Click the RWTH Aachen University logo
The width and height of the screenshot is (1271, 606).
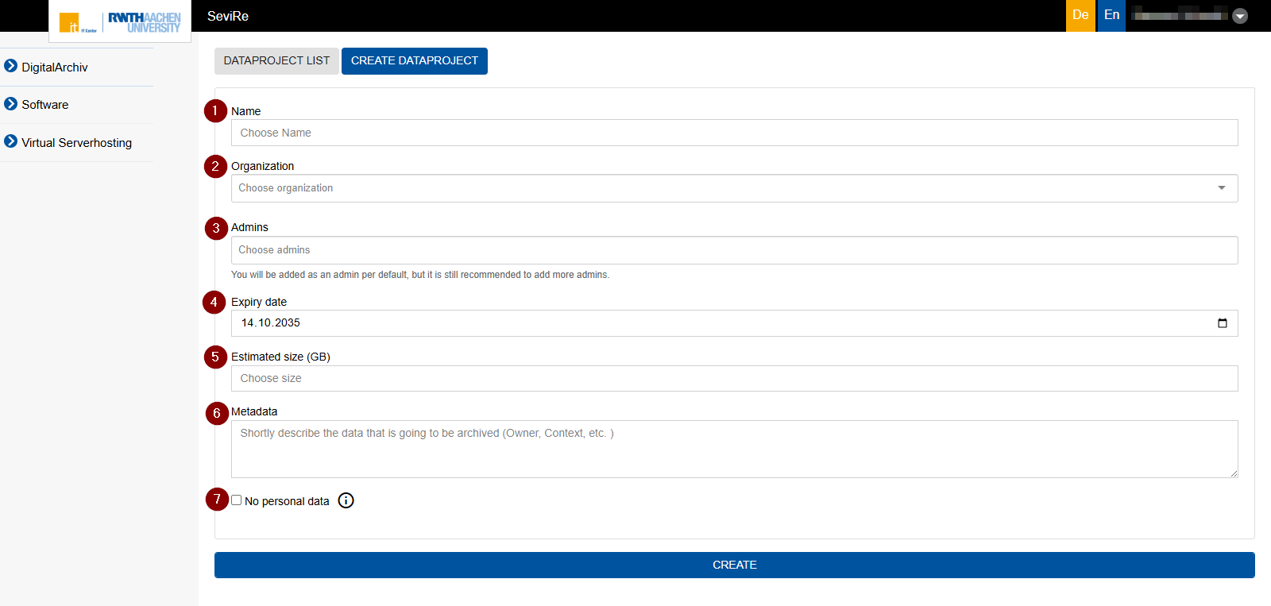tap(144, 22)
